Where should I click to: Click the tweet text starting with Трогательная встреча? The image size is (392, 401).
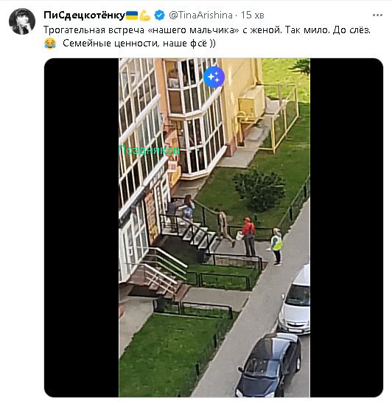tap(207, 30)
